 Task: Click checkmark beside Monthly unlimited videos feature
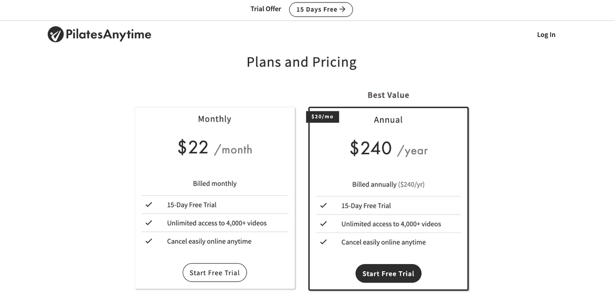tap(149, 222)
